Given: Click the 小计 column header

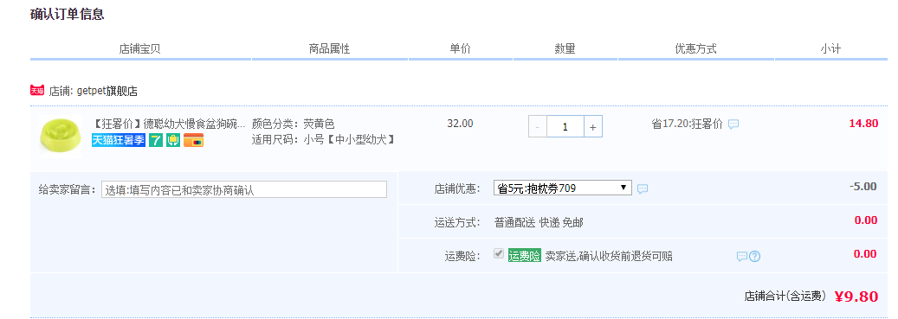Looking at the screenshot, I should click(x=830, y=49).
